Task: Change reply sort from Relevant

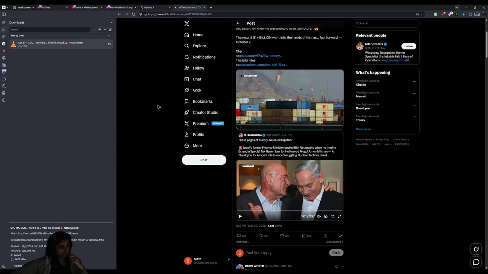Action: (242, 242)
